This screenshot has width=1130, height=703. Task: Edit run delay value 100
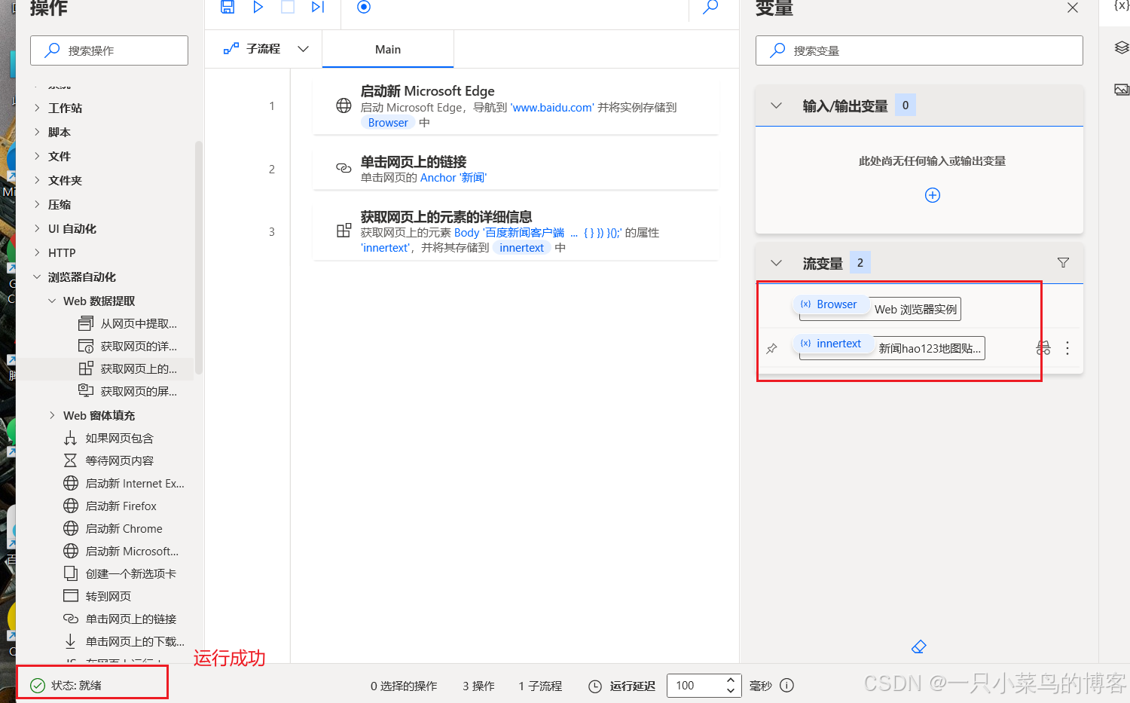click(x=695, y=686)
